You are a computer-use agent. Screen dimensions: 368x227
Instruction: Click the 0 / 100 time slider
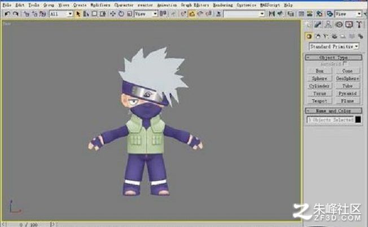(x=29, y=224)
